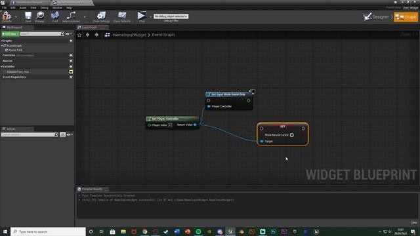
Task: Click NameInputWidget breadcrumb
Action: click(129, 35)
